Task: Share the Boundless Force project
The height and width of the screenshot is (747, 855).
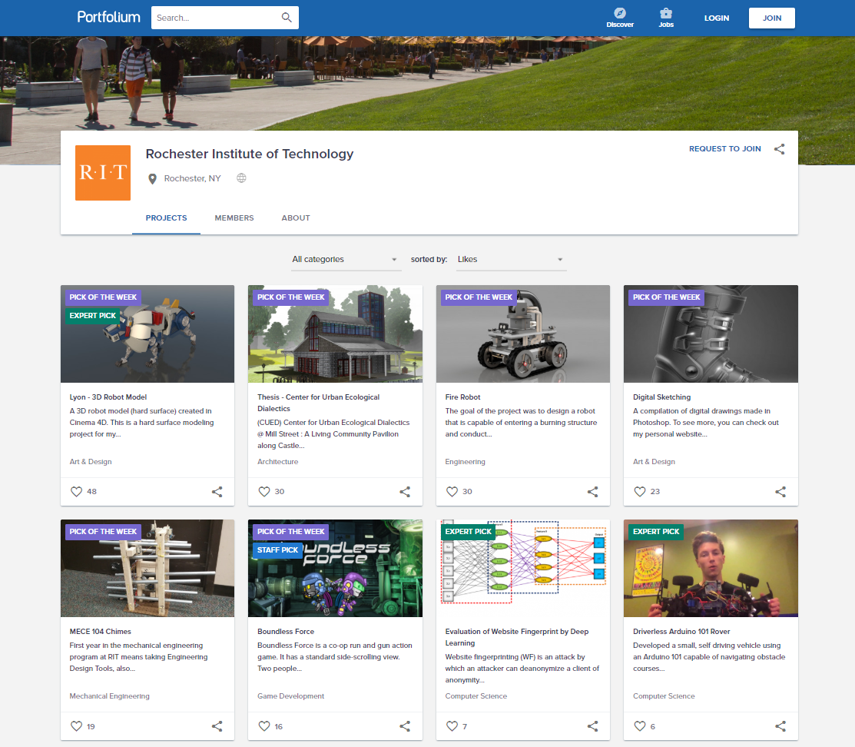Action: pos(405,726)
